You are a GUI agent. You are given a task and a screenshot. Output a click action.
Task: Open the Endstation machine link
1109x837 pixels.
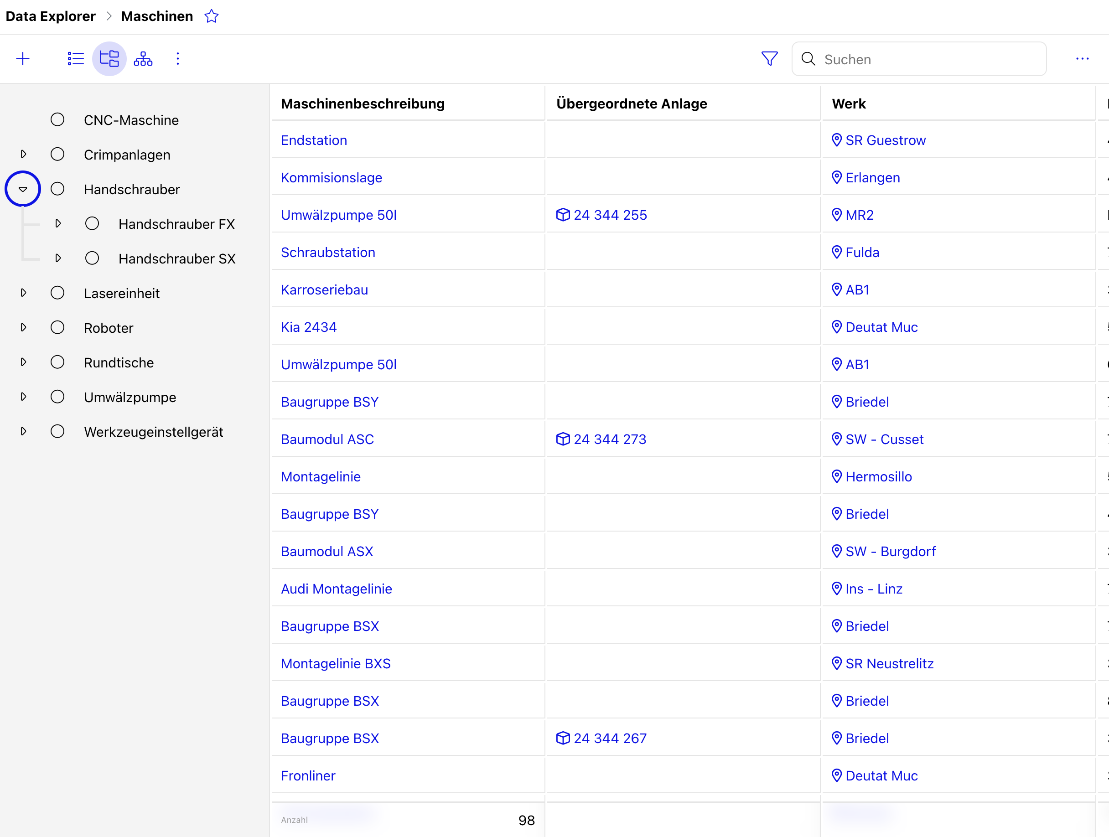(314, 140)
